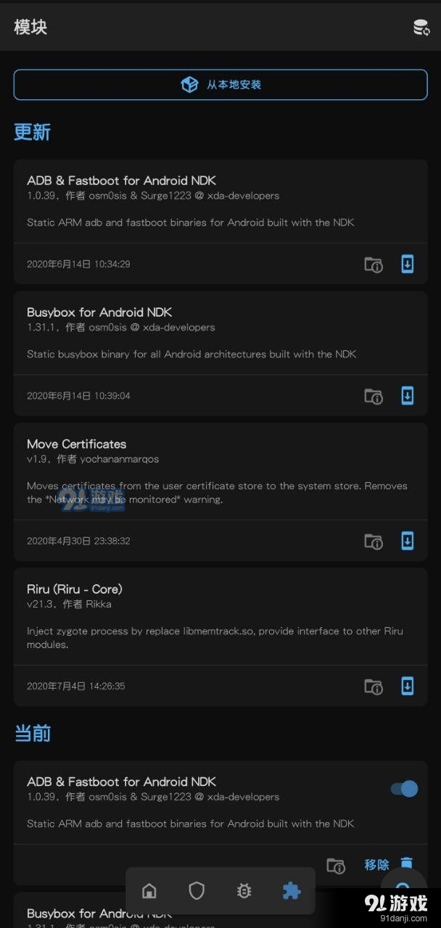Show info for Move Certificates module

click(x=373, y=541)
